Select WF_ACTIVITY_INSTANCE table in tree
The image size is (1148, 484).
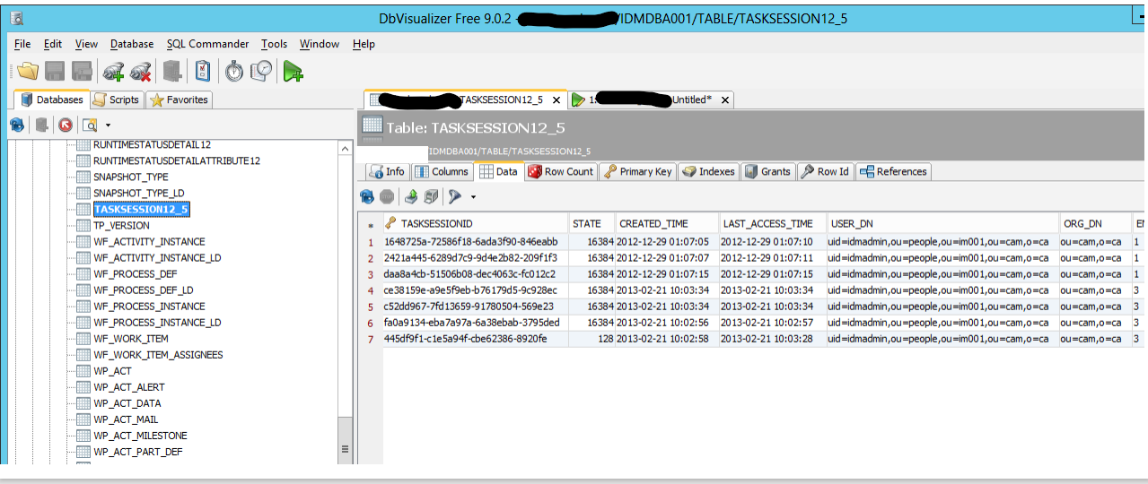tap(149, 241)
